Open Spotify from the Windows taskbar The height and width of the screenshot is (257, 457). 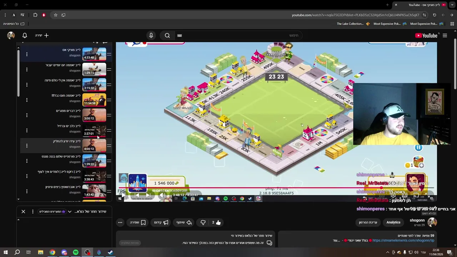pyautogui.click(x=76, y=252)
